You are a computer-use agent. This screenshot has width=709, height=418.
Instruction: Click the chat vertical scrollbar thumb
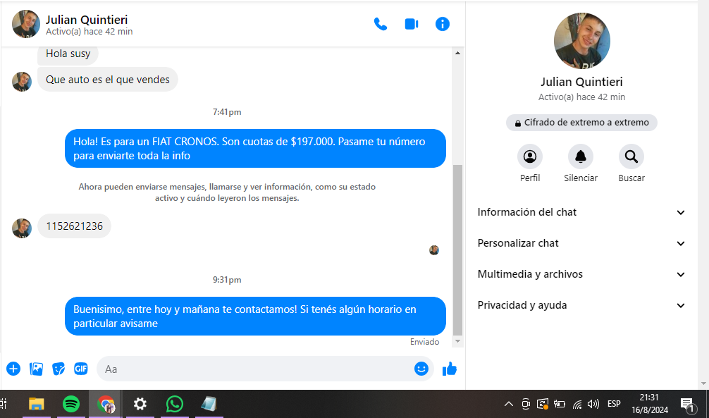457,250
